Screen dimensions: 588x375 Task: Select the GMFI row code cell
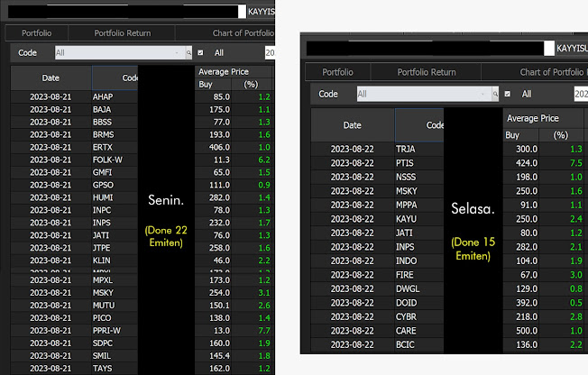[x=115, y=172]
